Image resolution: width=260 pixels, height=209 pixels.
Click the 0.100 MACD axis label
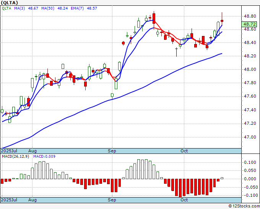(250, 162)
